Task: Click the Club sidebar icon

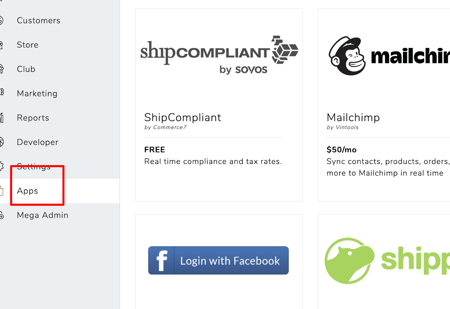Action: [x=1, y=69]
